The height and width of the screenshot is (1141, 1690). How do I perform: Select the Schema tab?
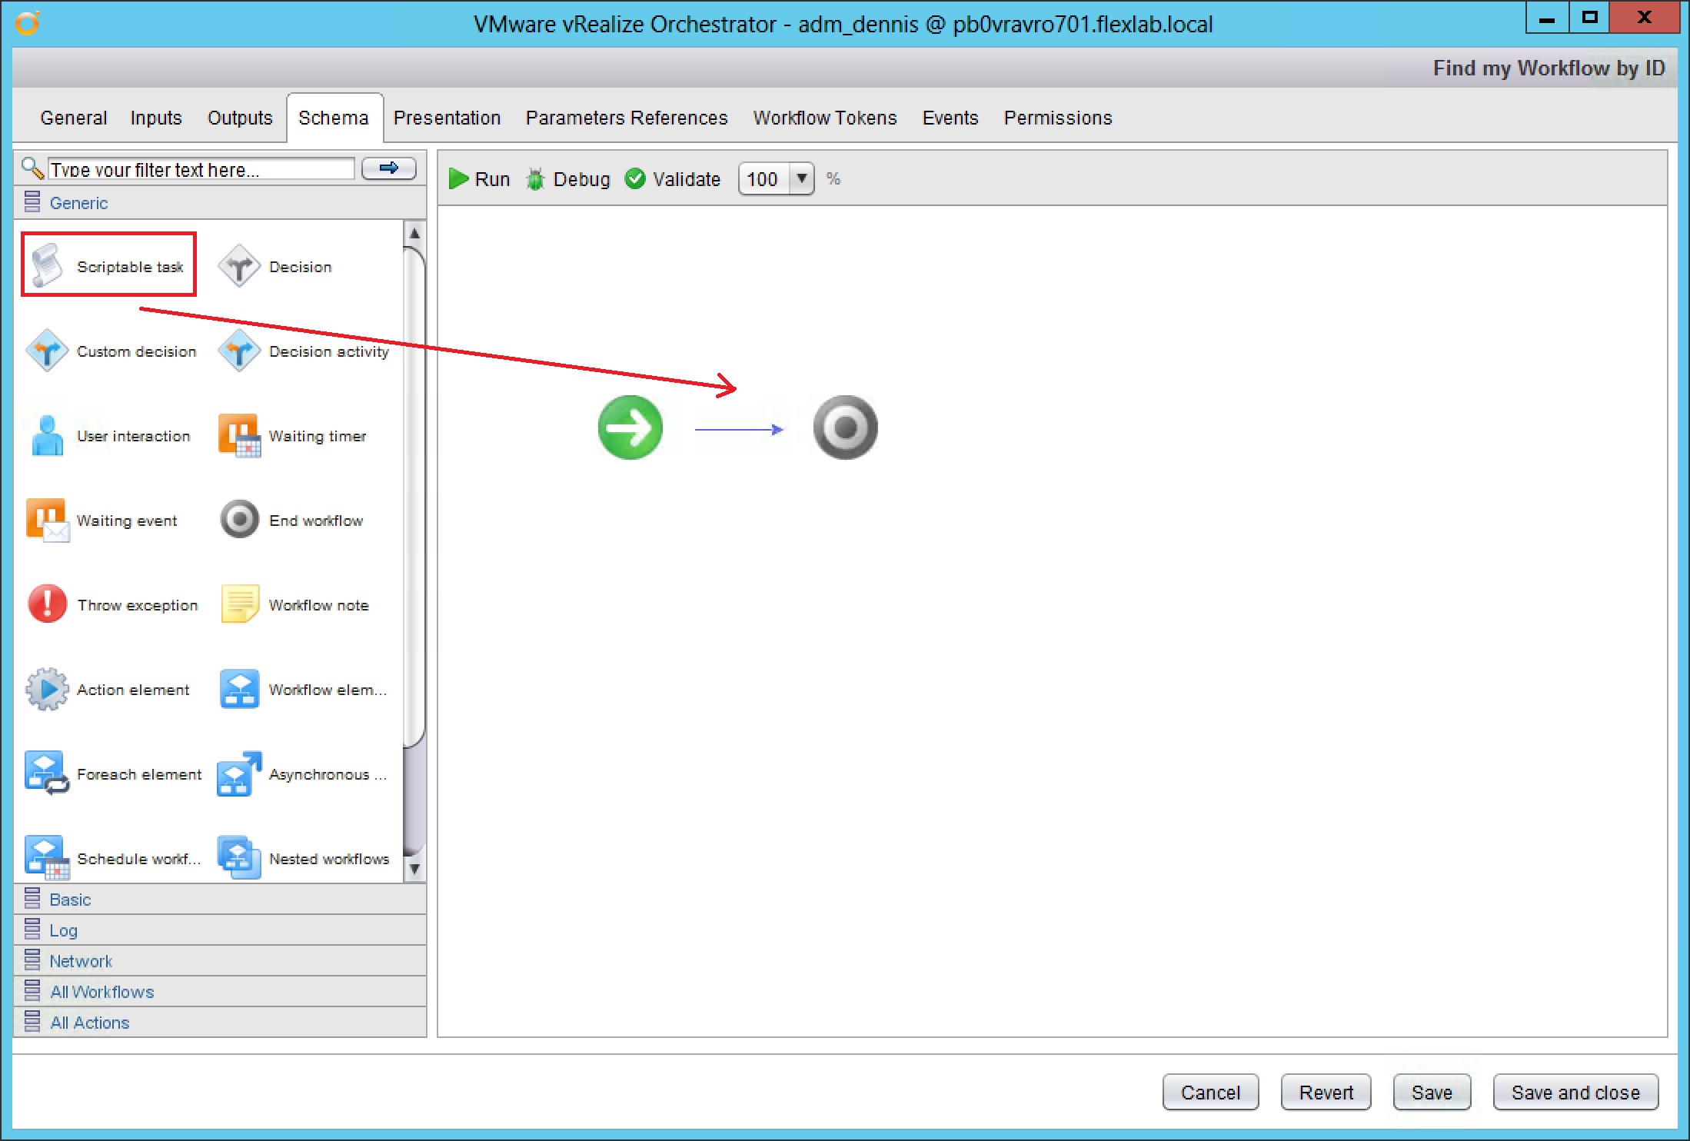coord(334,118)
